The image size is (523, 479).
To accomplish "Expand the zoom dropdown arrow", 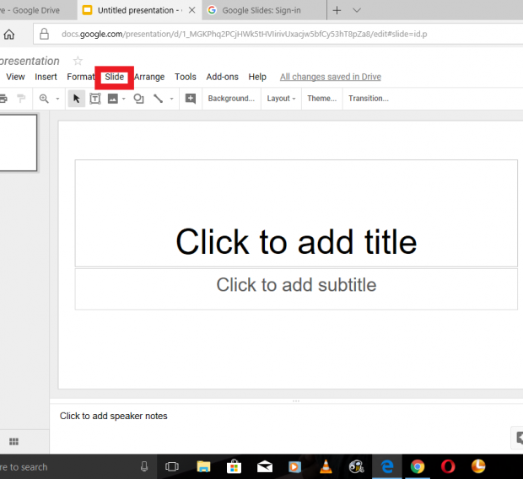I will point(57,99).
